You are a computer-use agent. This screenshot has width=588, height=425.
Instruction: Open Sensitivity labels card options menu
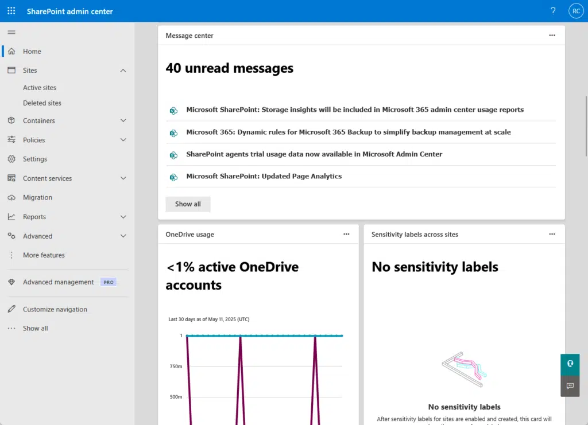pos(552,234)
